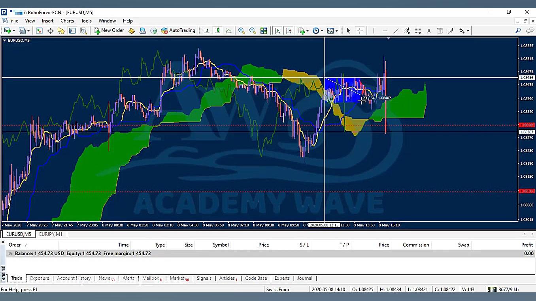Sort trades by the Symbol column header

pos(221,245)
